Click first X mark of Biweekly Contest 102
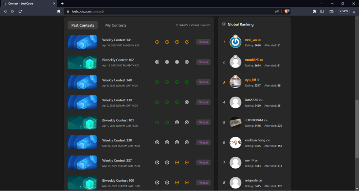This screenshot has height=191, width=359. [x=157, y=62]
